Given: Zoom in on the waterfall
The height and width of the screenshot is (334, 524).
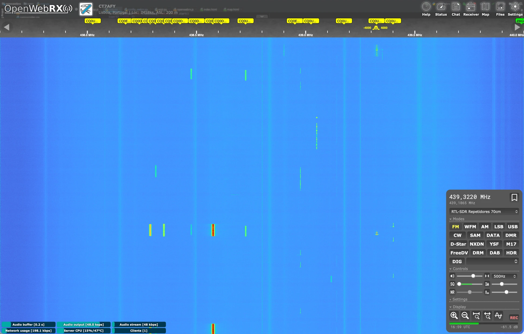Looking at the screenshot, I should (454, 315).
